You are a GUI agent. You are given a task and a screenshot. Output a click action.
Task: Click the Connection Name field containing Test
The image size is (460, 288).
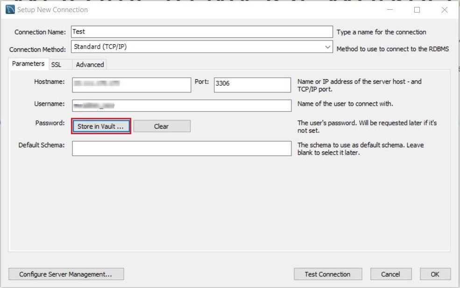(x=202, y=32)
